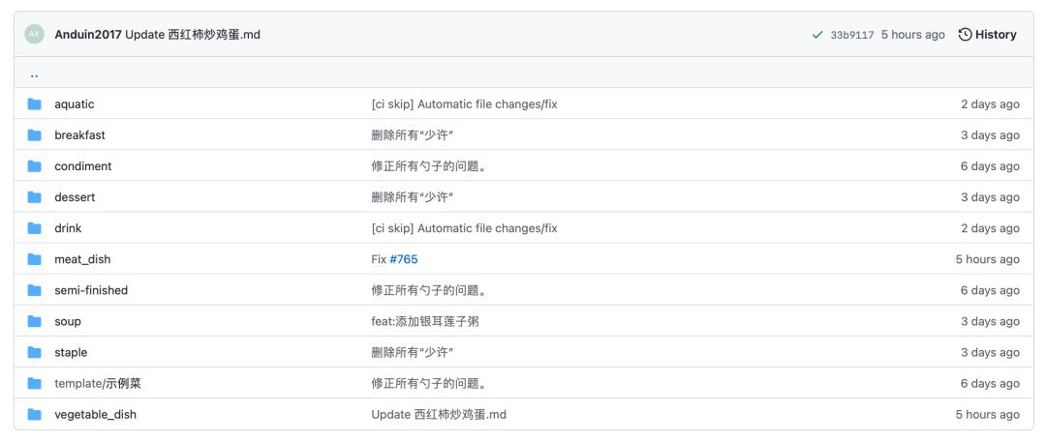Click template's '6 days ago' timestamp
Screen dimensions: 1046x442
coord(990,383)
